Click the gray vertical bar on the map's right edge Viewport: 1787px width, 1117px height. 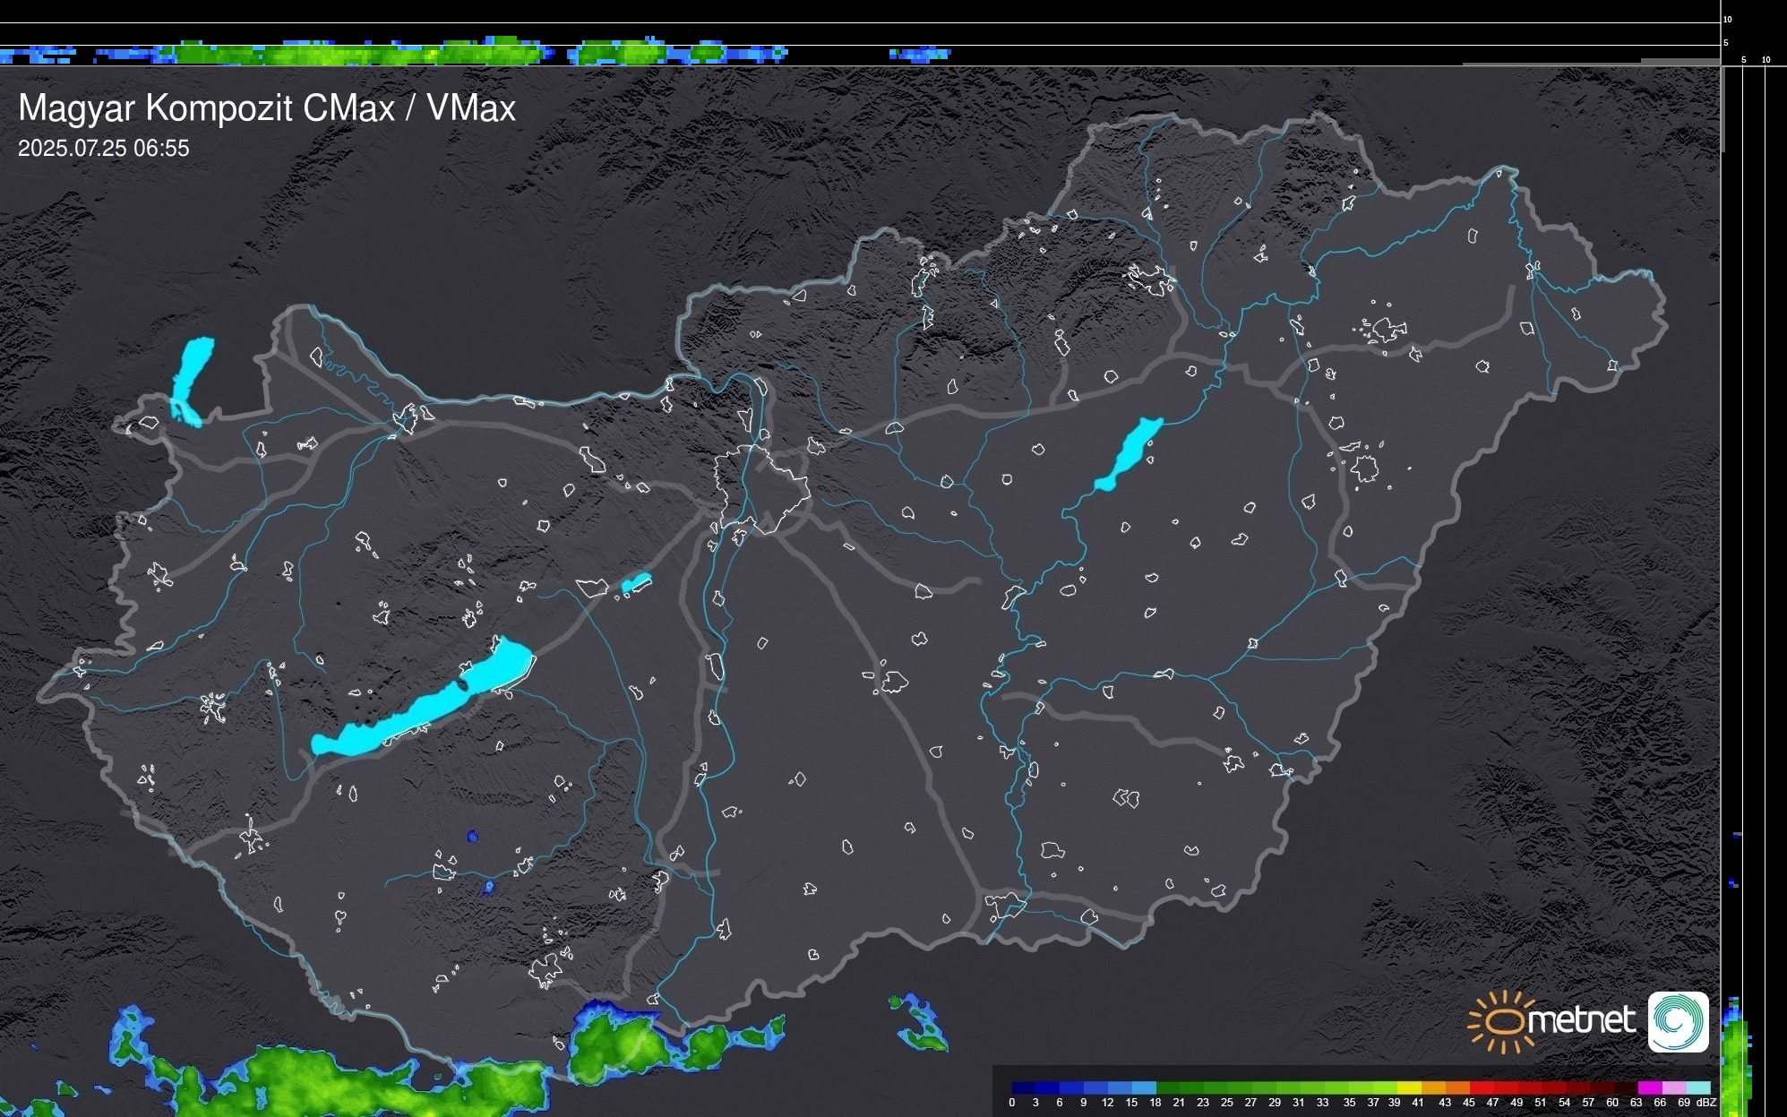coord(1723,109)
